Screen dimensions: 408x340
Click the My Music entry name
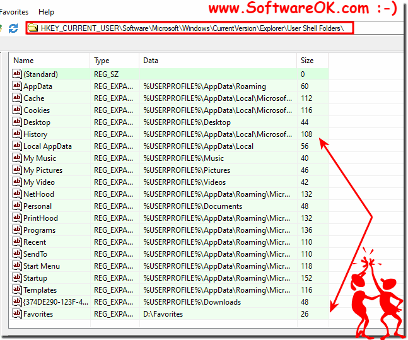click(40, 158)
